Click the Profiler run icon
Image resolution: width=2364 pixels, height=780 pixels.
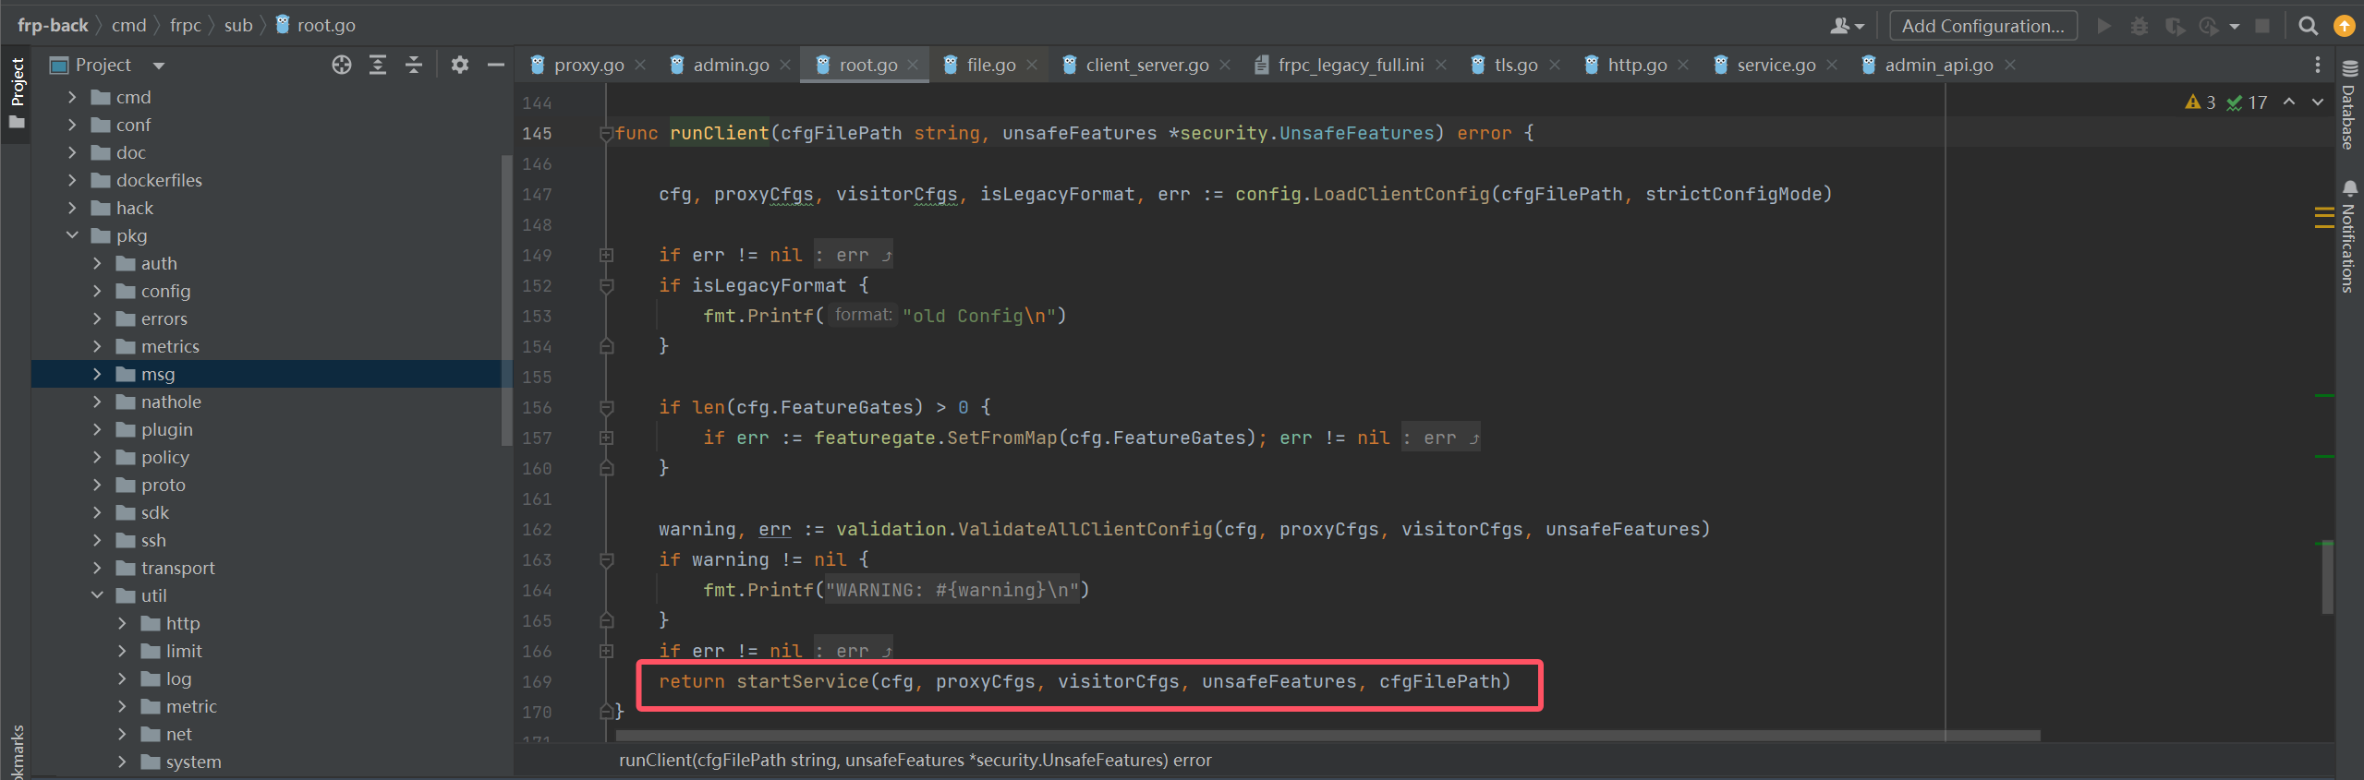click(2209, 26)
